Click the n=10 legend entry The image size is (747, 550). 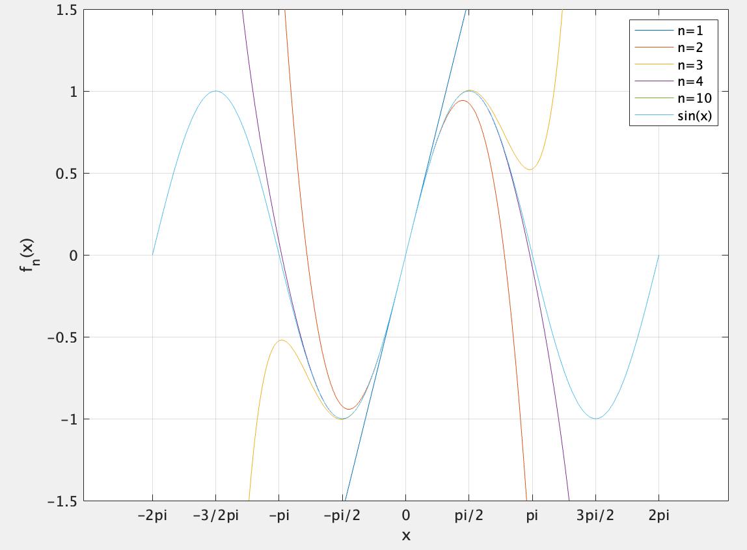pos(673,98)
